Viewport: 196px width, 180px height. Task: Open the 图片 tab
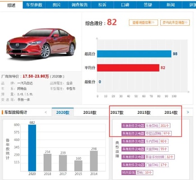[x=57, y=5]
